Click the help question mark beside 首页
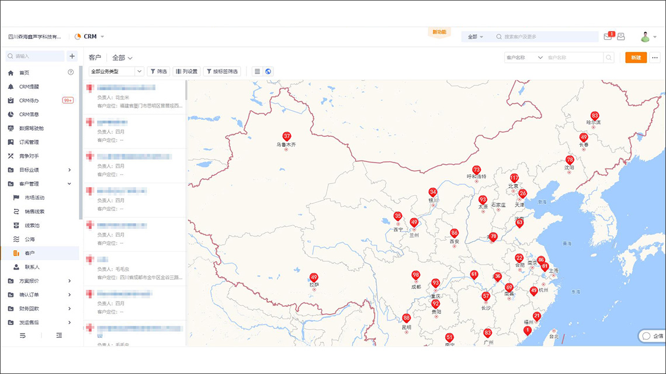The image size is (666, 374). (71, 72)
